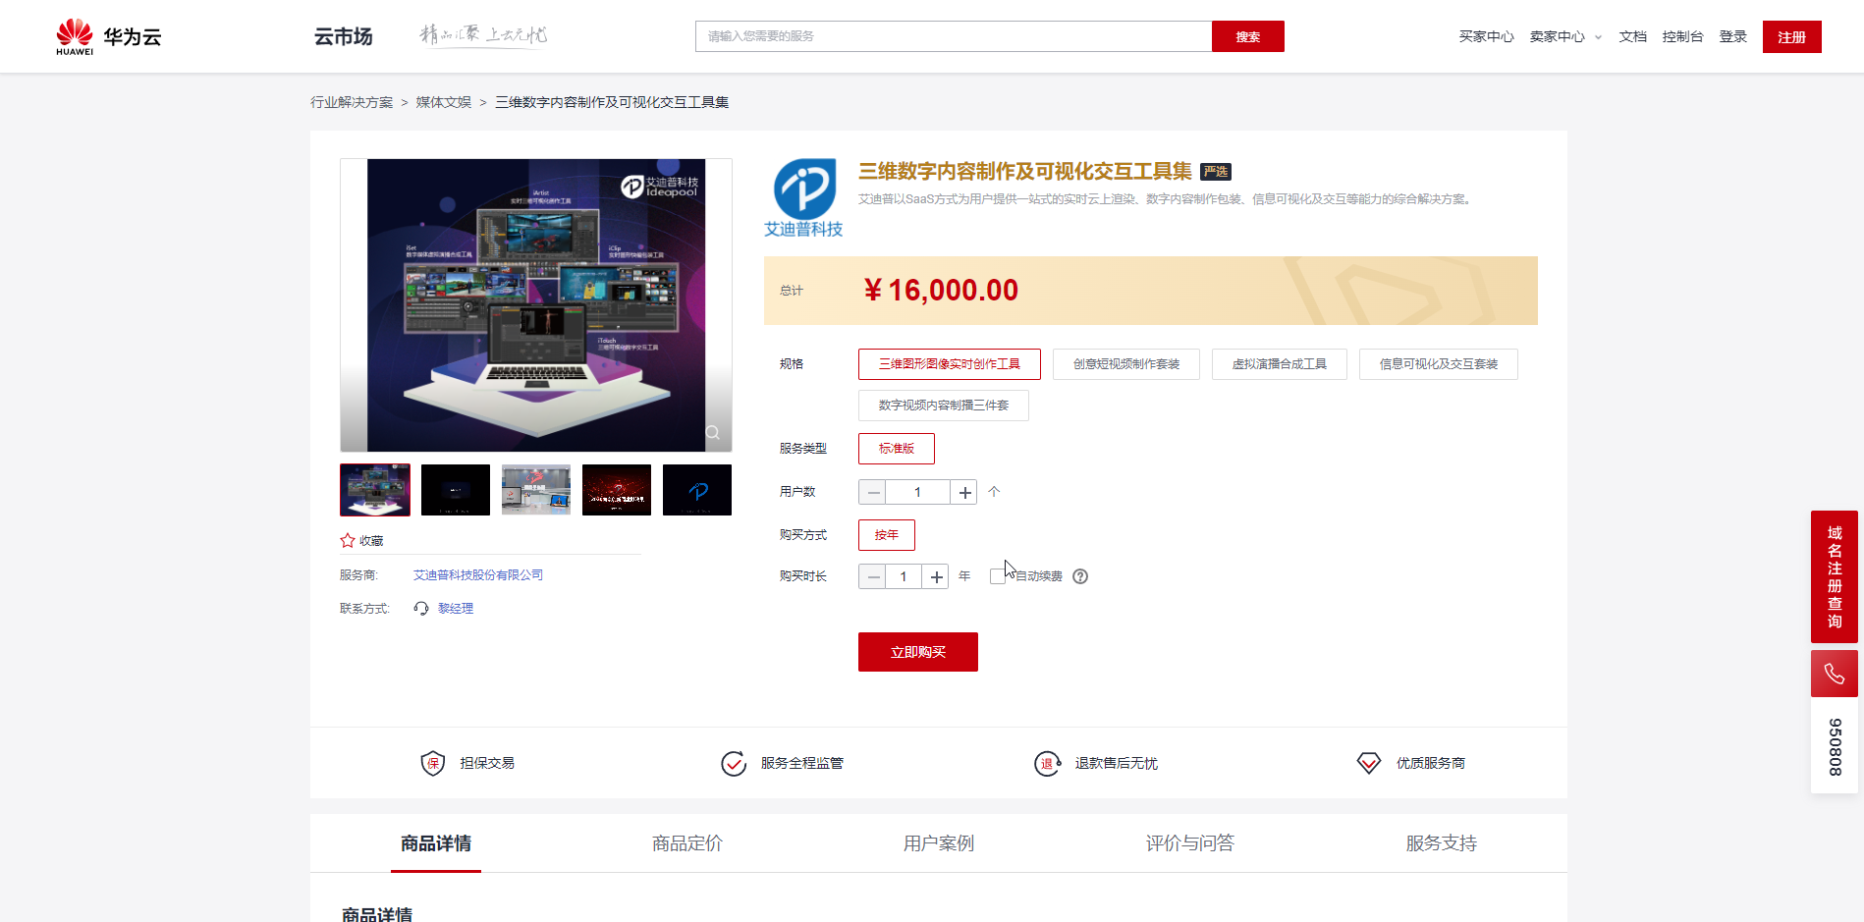The height and width of the screenshot is (922, 1864).
Task: Open the 文档 documentation link
Action: click(1632, 36)
